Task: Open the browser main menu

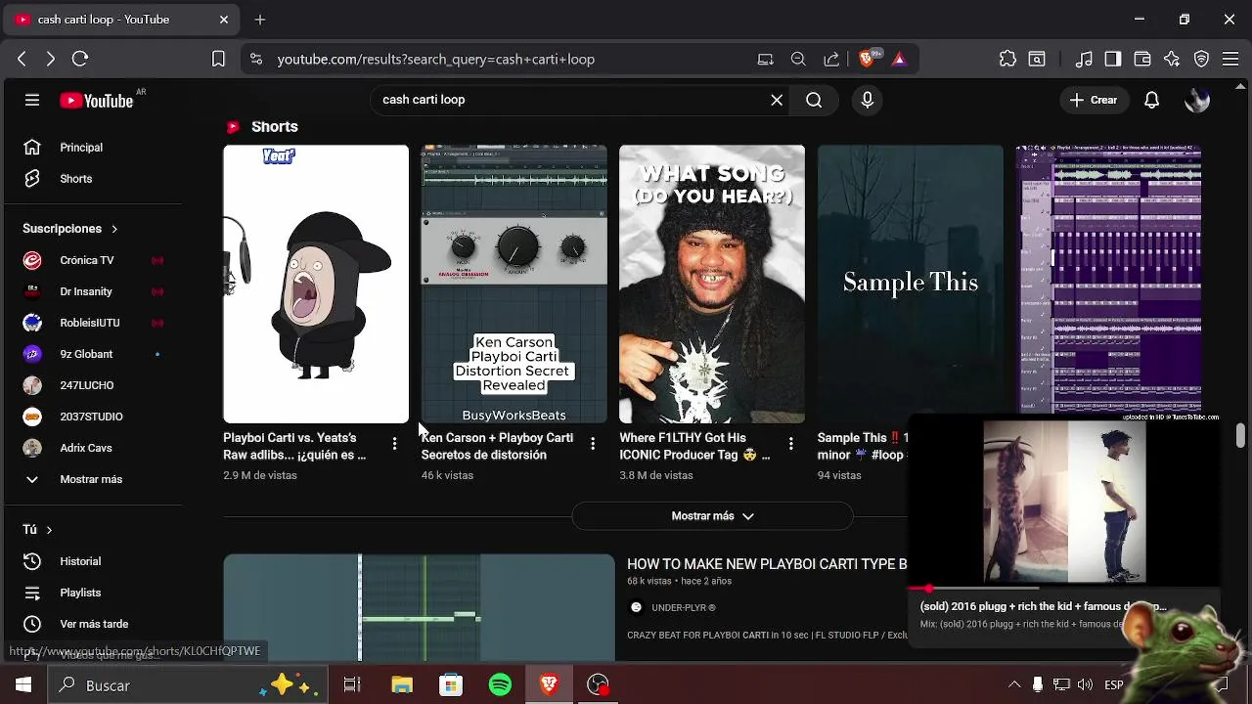Action: pyautogui.click(x=1230, y=59)
